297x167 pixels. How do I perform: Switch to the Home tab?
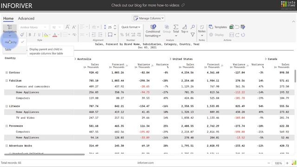click(8, 19)
